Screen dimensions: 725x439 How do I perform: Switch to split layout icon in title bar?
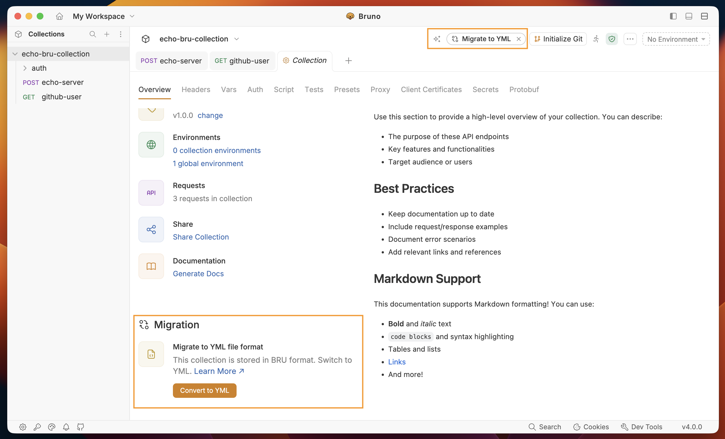click(704, 16)
